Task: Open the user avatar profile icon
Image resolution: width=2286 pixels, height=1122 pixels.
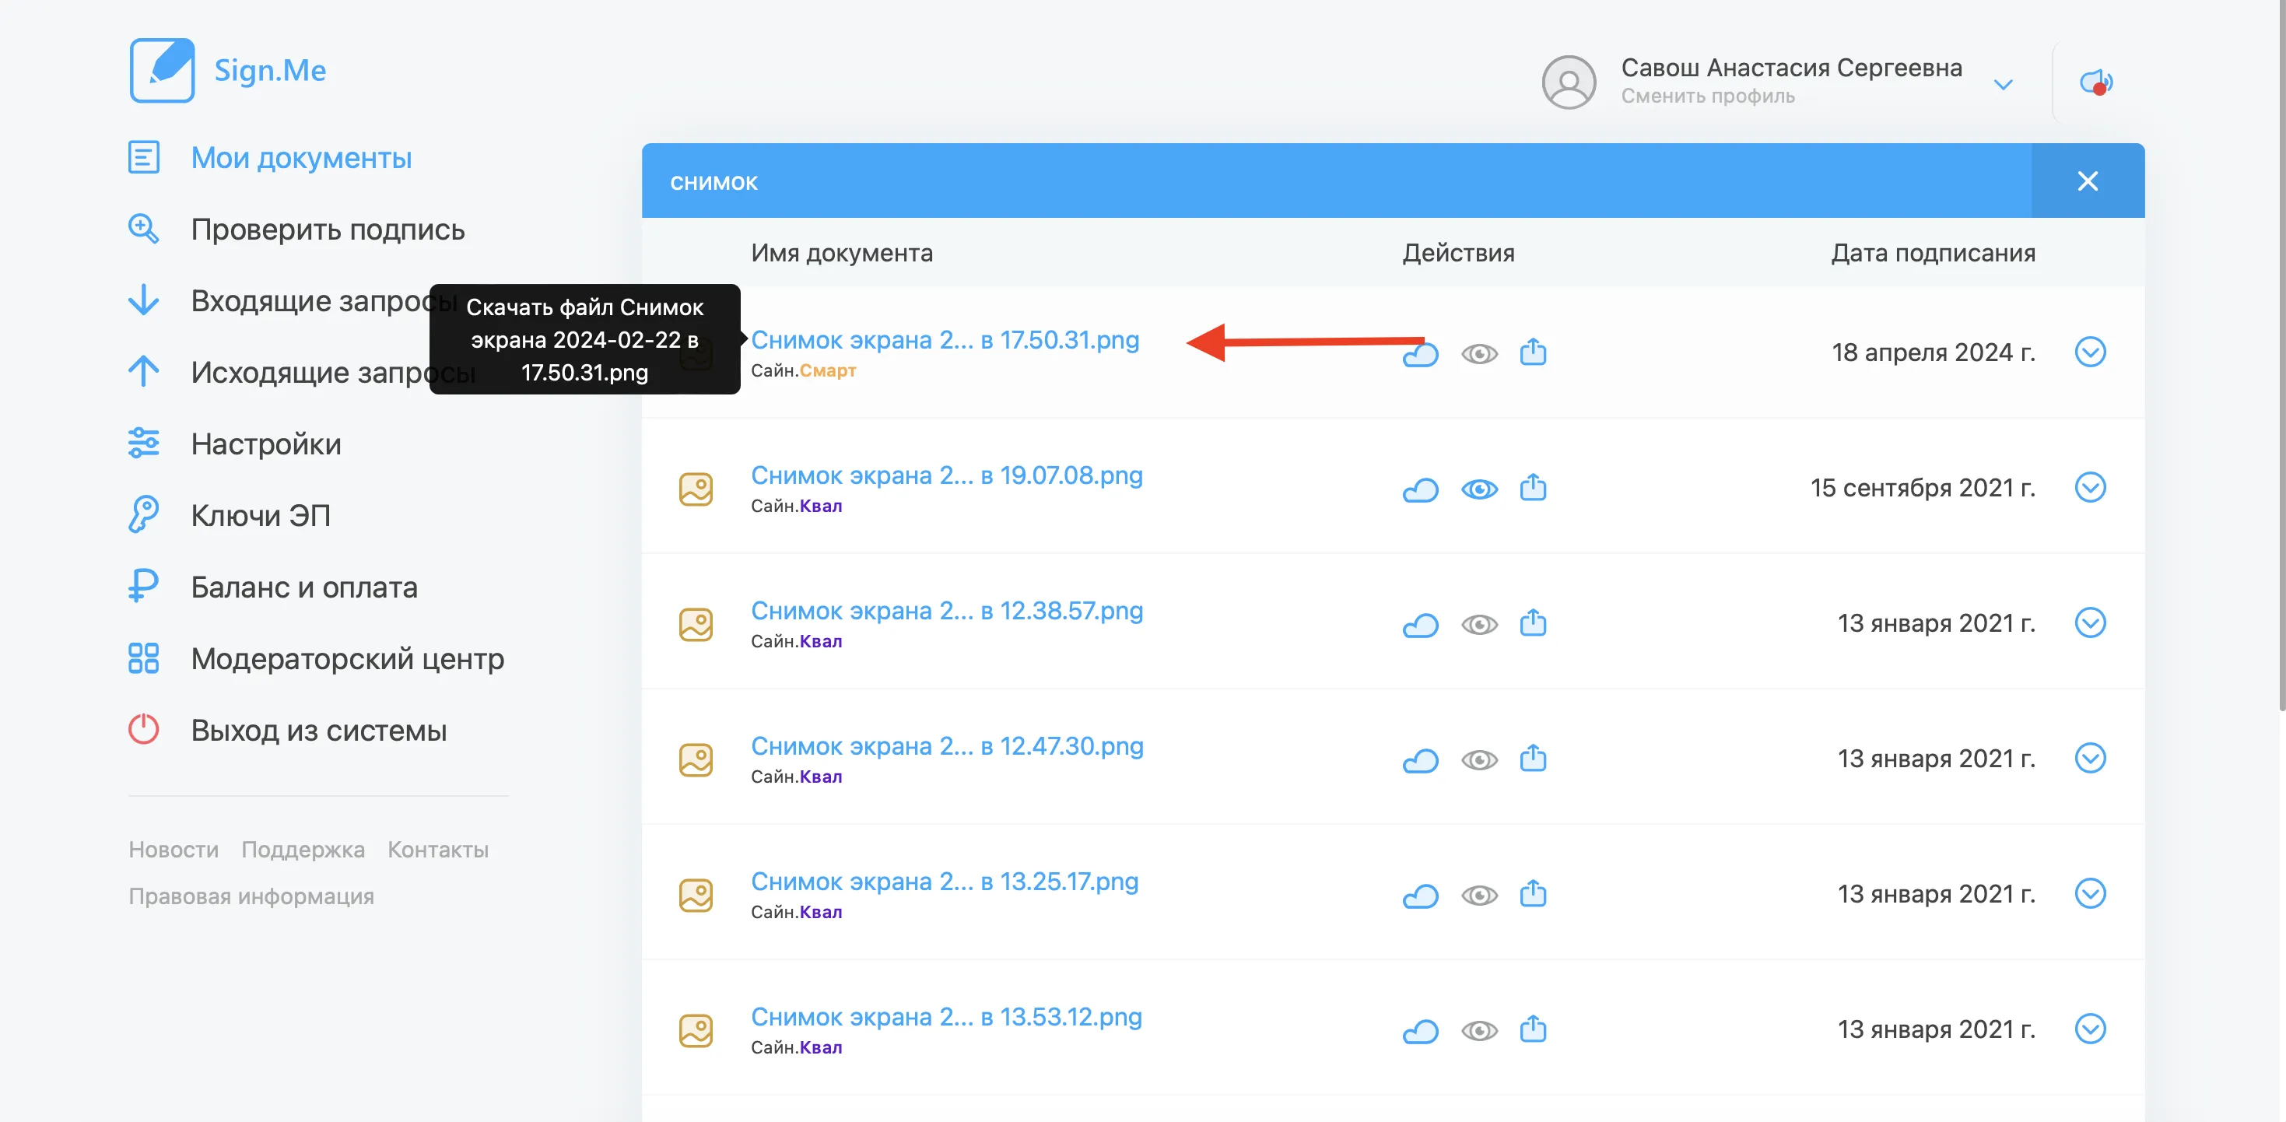Action: tap(1568, 82)
